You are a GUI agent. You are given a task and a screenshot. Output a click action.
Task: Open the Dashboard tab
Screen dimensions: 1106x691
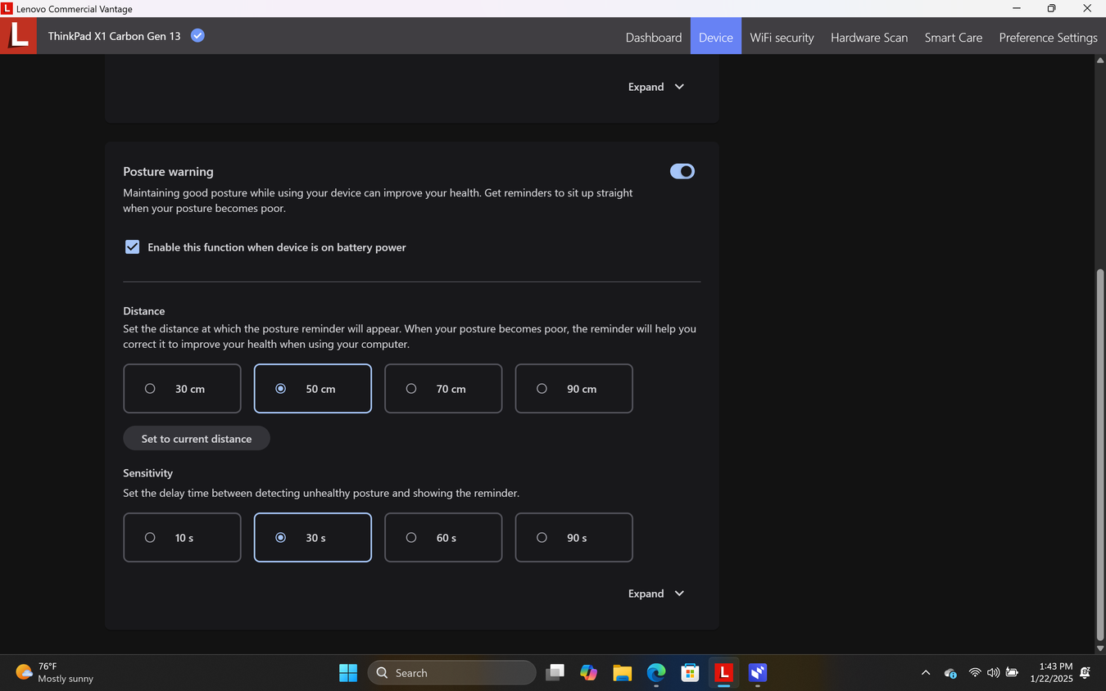(653, 37)
